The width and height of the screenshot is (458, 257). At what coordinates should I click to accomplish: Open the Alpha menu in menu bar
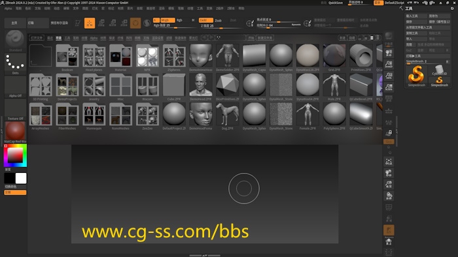[x=8, y=8]
